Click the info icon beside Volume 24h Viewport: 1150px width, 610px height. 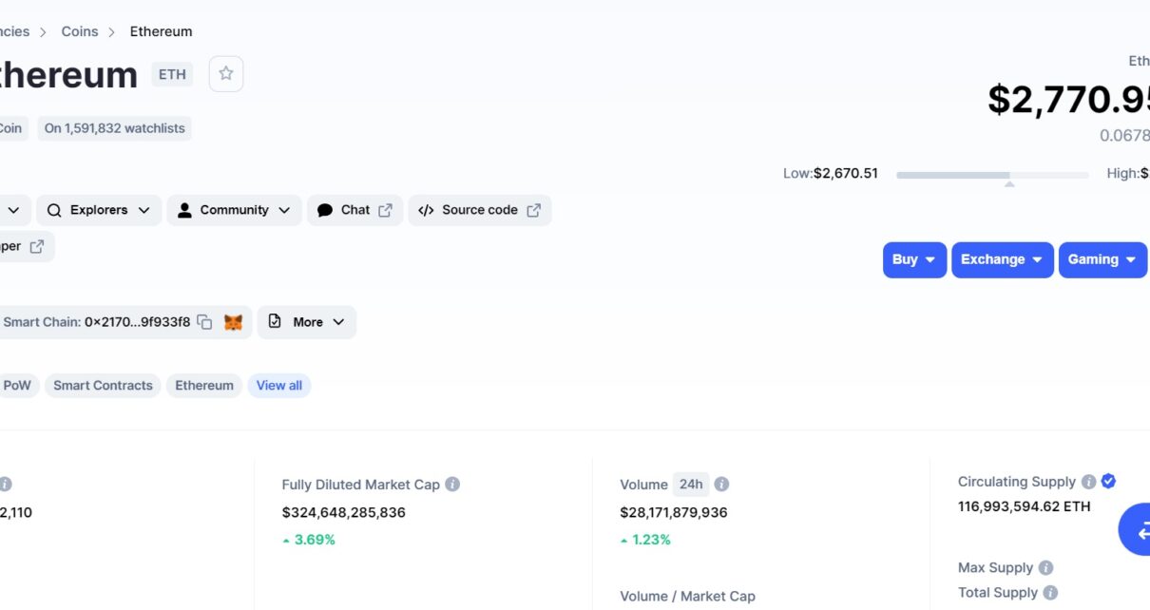point(721,485)
